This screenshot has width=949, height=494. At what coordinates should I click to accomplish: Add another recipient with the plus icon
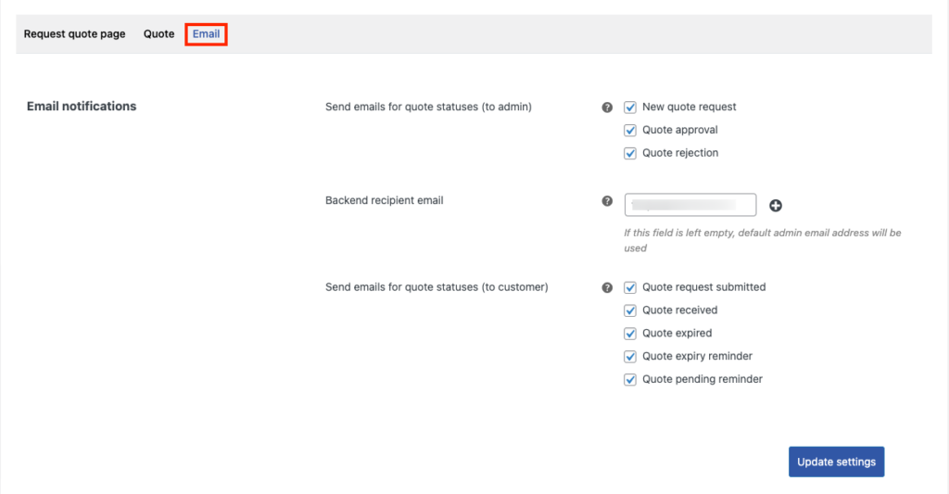point(776,205)
